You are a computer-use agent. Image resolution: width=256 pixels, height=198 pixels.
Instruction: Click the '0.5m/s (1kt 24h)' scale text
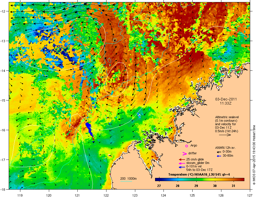[226, 131]
